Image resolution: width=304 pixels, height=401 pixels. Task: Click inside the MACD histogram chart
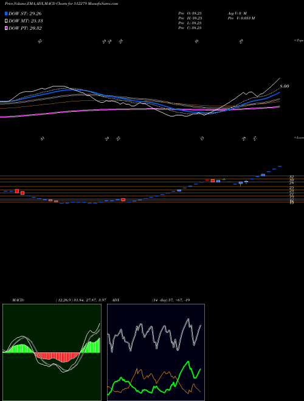pos(52,352)
